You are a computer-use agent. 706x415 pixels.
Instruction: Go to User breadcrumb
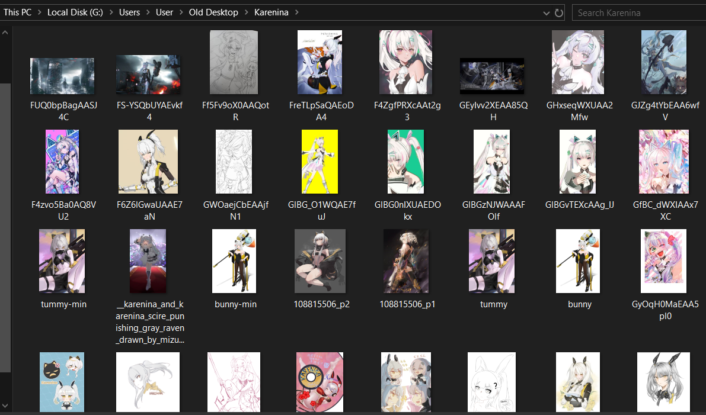click(x=164, y=12)
